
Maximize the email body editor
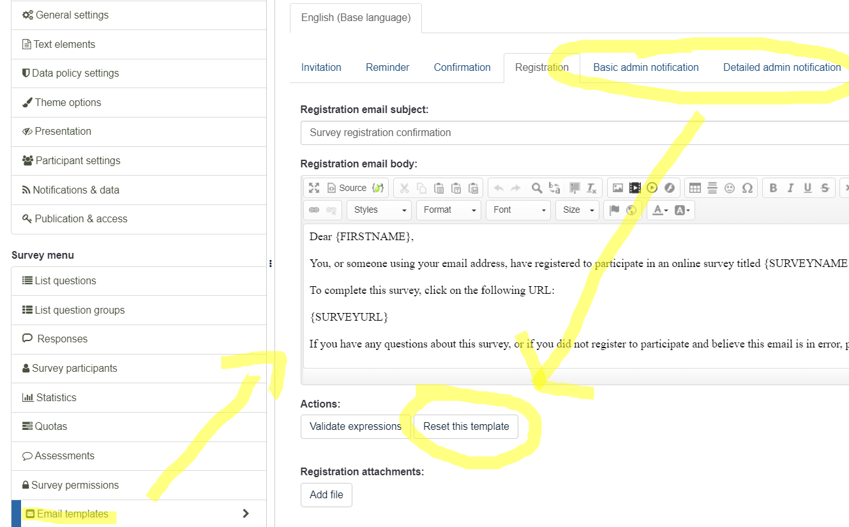pos(314,188)
